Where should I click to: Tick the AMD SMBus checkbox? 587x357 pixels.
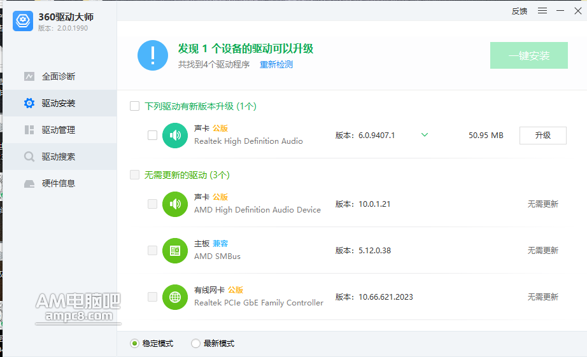tap(152, 250)
